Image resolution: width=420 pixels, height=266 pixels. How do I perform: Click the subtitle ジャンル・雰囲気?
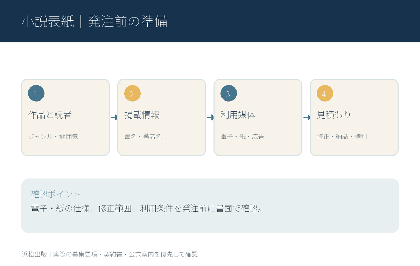click(53, 136)
